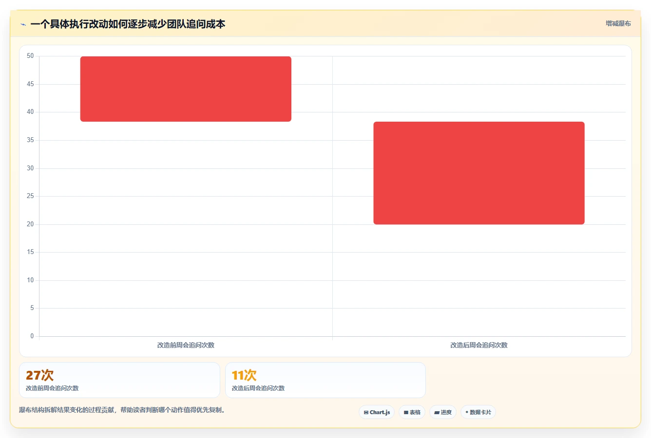Image resolution: width=651 pixels, height=438 pixels.
Task: Click the Chart.js tag chip
Action: tap(377, 412)
